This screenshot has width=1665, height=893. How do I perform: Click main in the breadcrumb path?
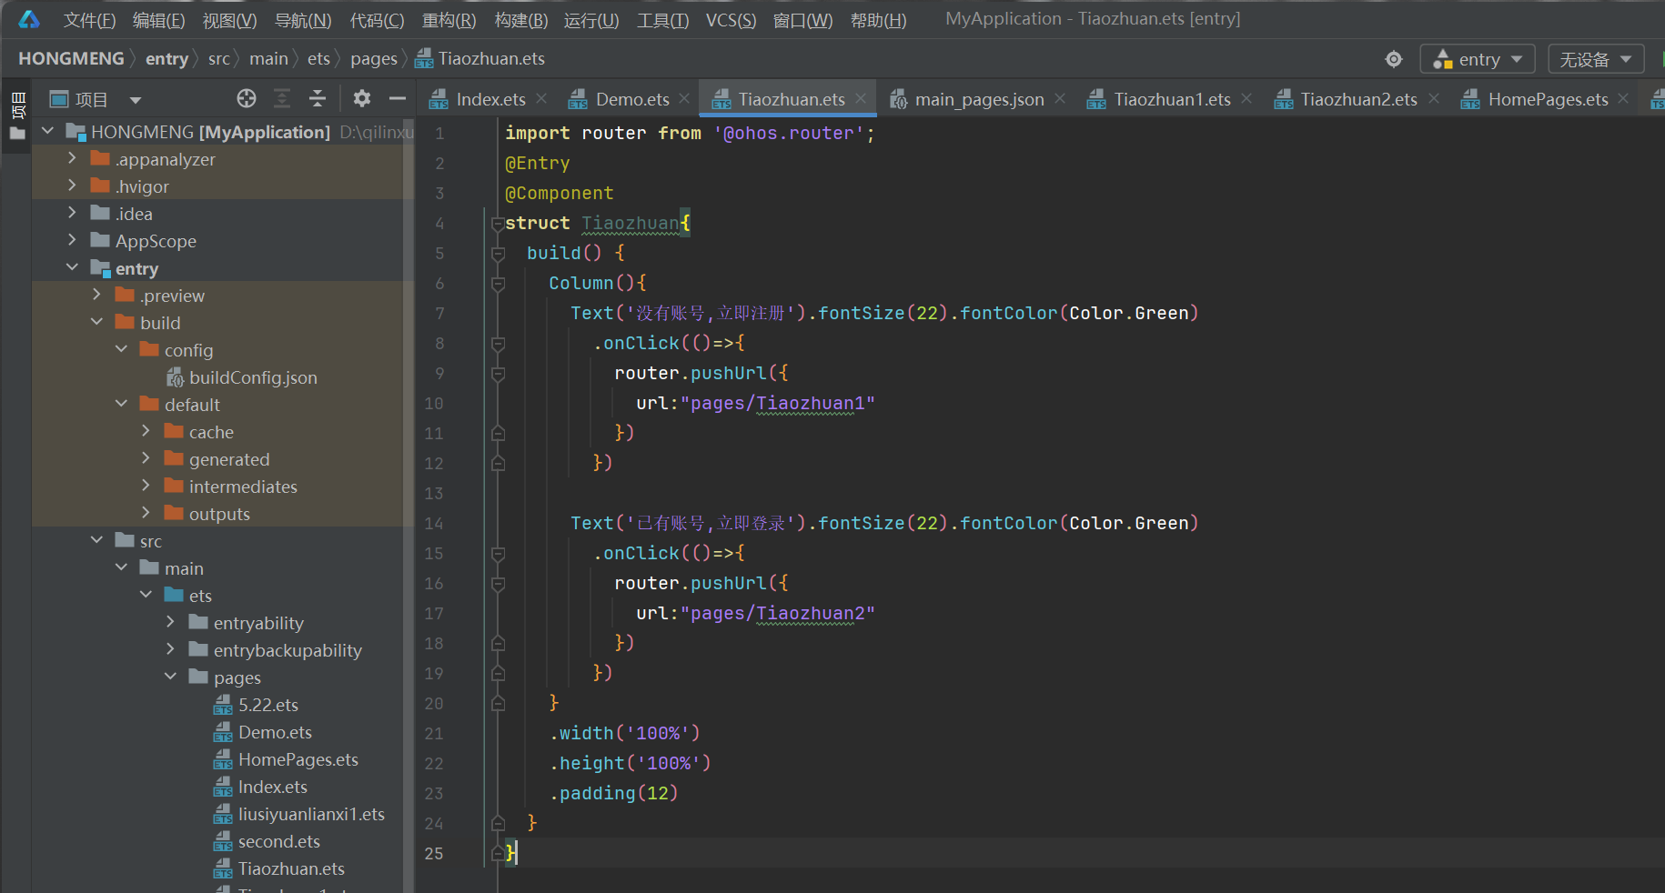tap(268, 59)
